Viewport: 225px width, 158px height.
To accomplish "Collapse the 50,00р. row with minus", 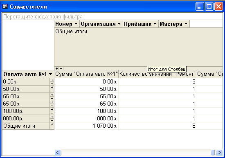I will click(52, 91).
